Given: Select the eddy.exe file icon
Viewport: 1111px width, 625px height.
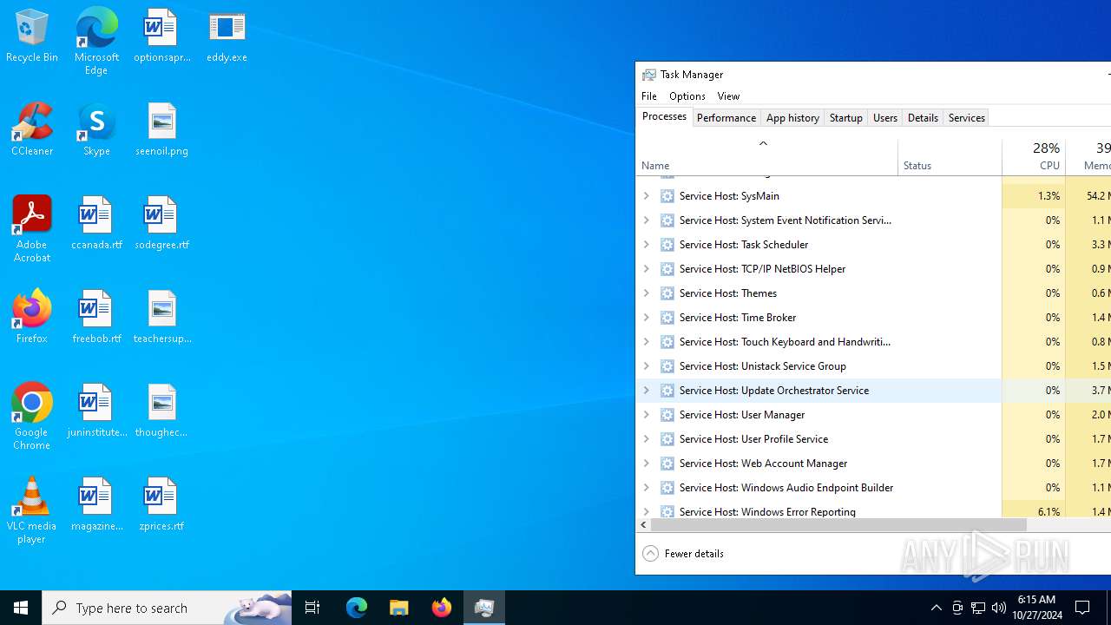Looking at the screenshot, I should pos(227,36).
